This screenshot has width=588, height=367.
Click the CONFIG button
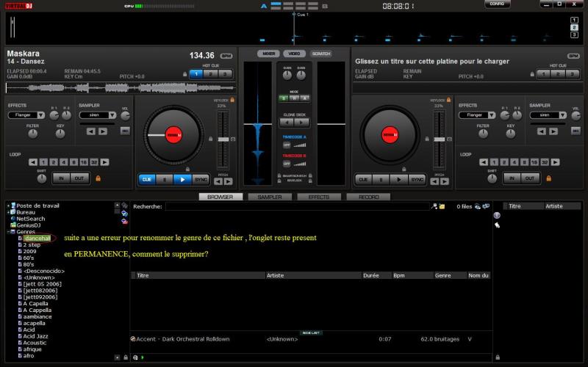point(498,4)
